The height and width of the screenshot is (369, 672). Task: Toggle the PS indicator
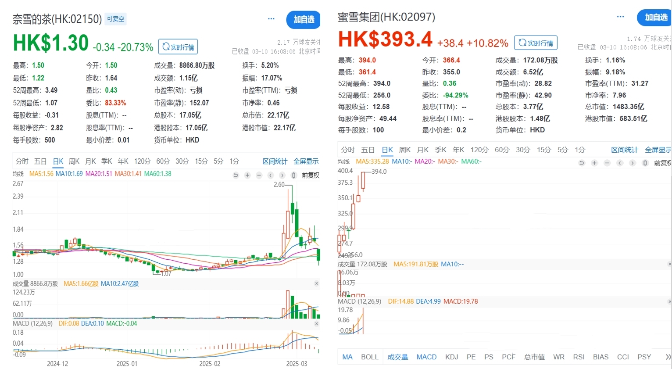(489, 357)
